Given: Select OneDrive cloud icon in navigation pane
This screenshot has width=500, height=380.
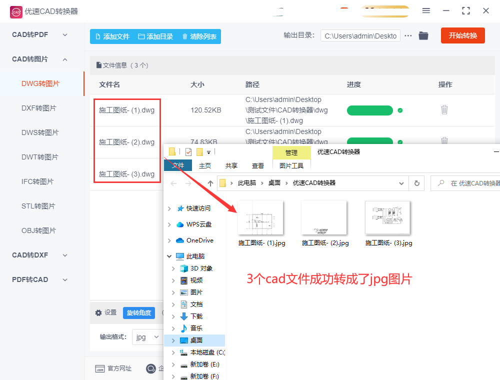Looking at the screenshot, I should coord(180,240).
